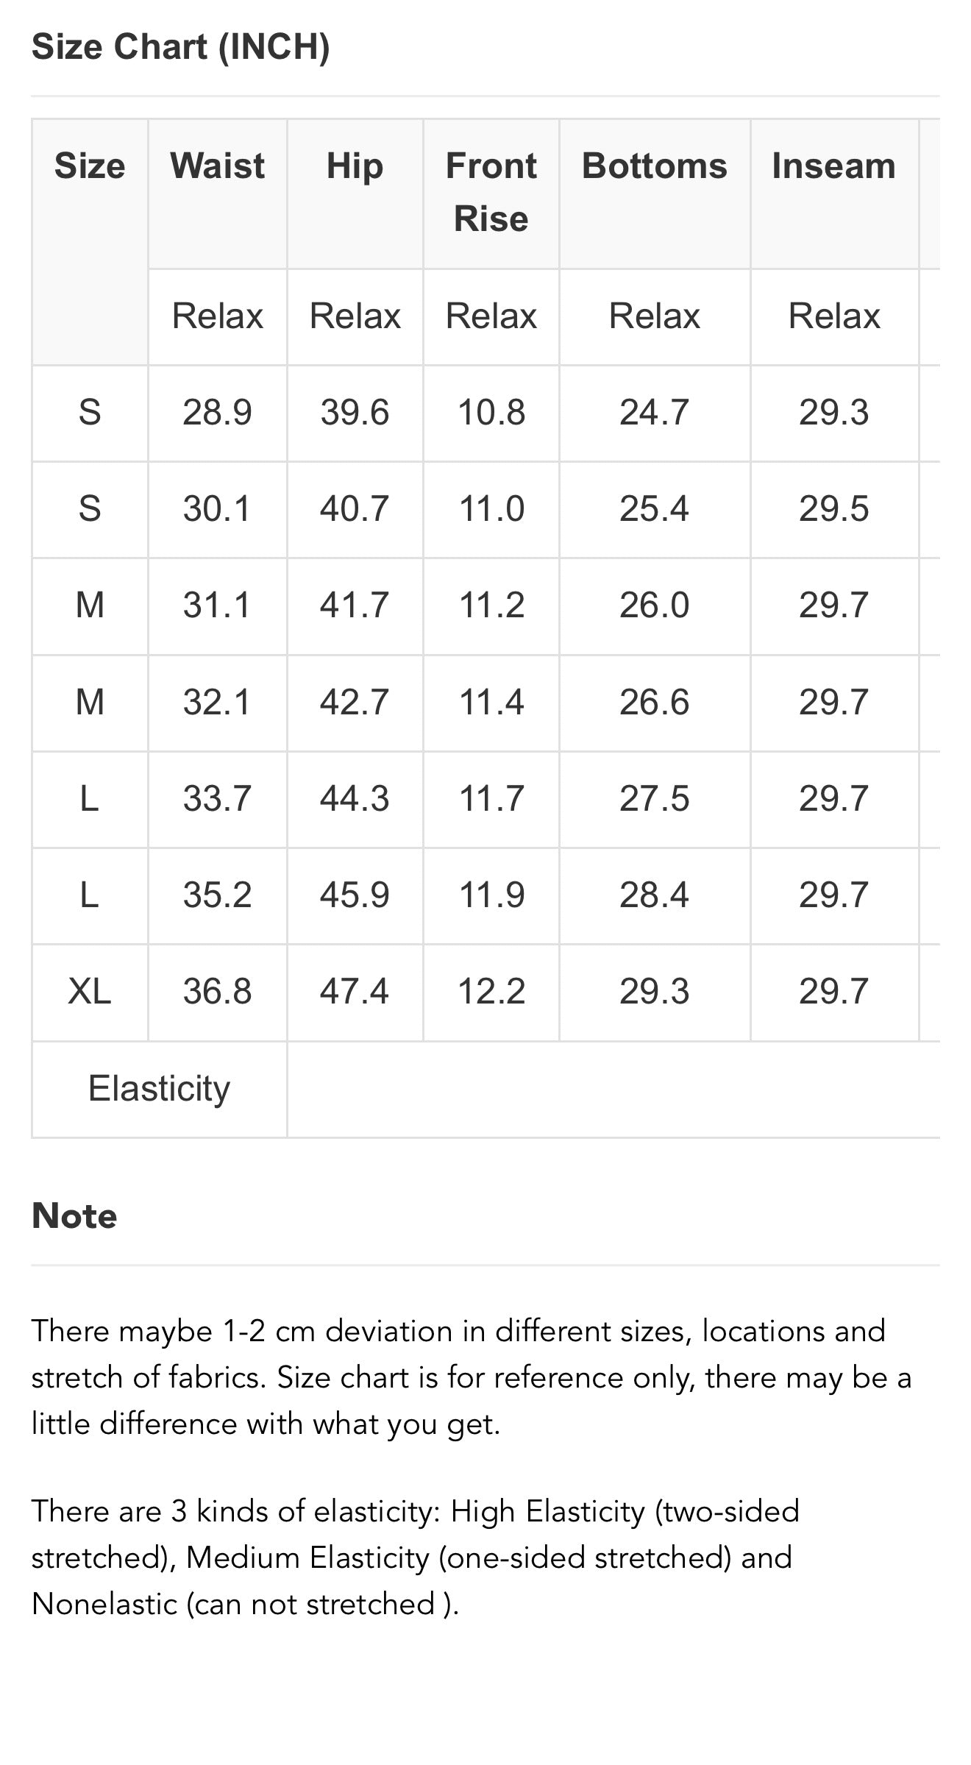971x1765 pixels.
Task: Click the paragraph describing elasticity kinds
Action: point(415,1558)
